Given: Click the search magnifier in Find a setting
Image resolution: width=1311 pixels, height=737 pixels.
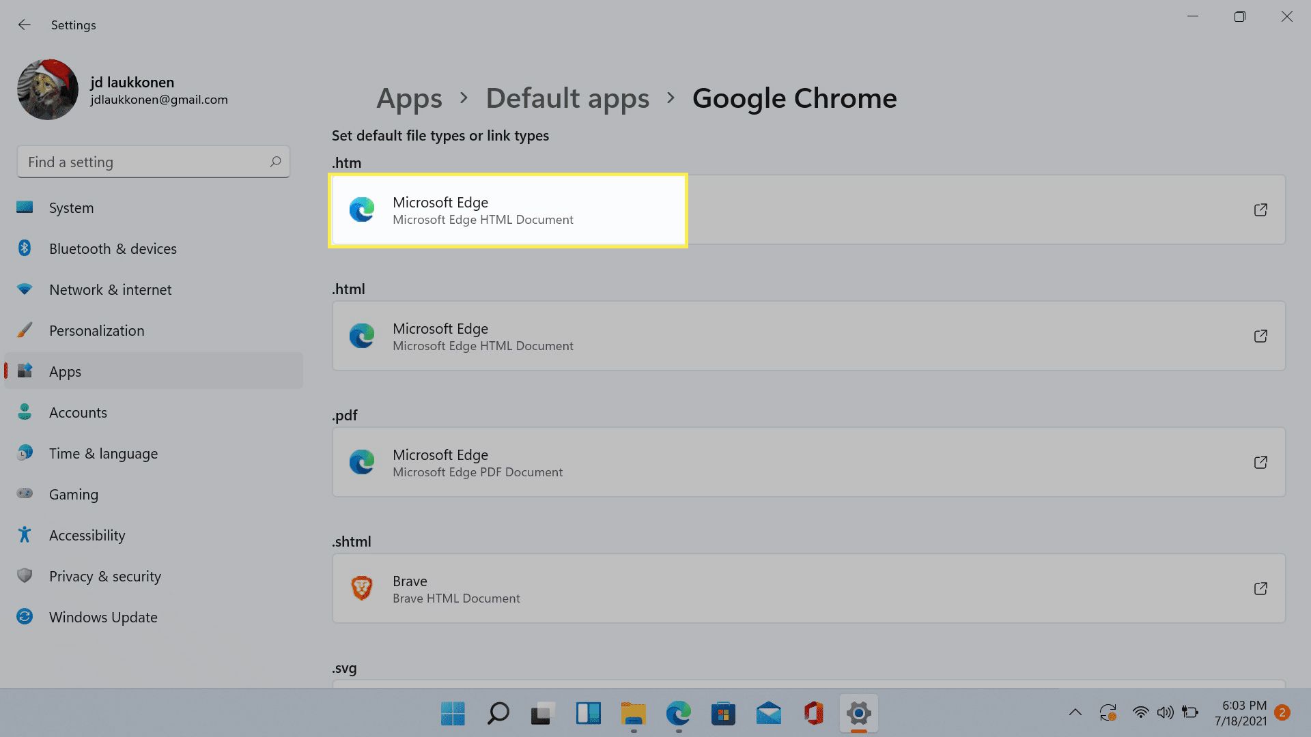Looking at the screenshot, I should click(275, 162).
